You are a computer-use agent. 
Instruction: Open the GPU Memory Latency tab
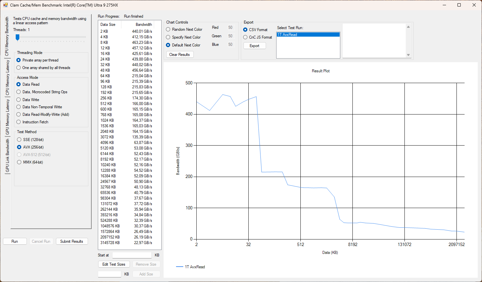pos(7,117)
